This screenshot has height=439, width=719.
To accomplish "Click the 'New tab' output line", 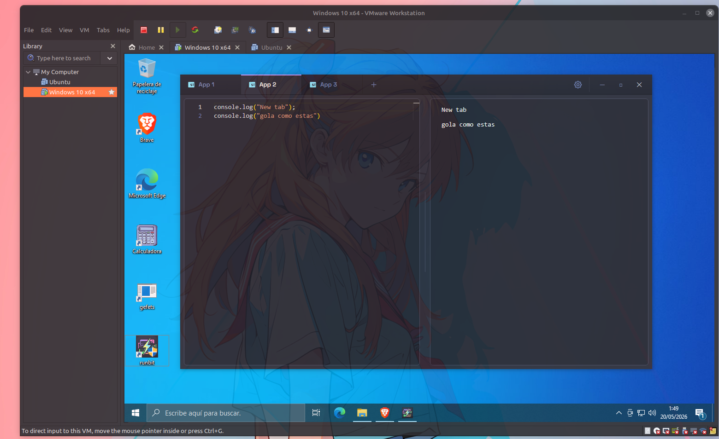I will point(454,110).
